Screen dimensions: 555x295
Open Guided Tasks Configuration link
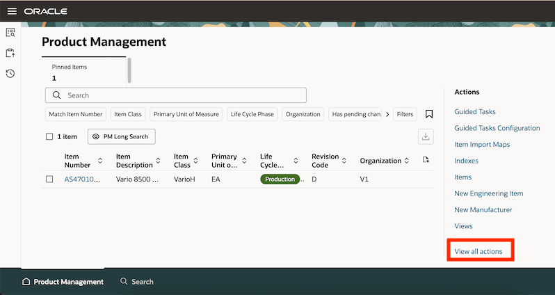pos(497,128)
